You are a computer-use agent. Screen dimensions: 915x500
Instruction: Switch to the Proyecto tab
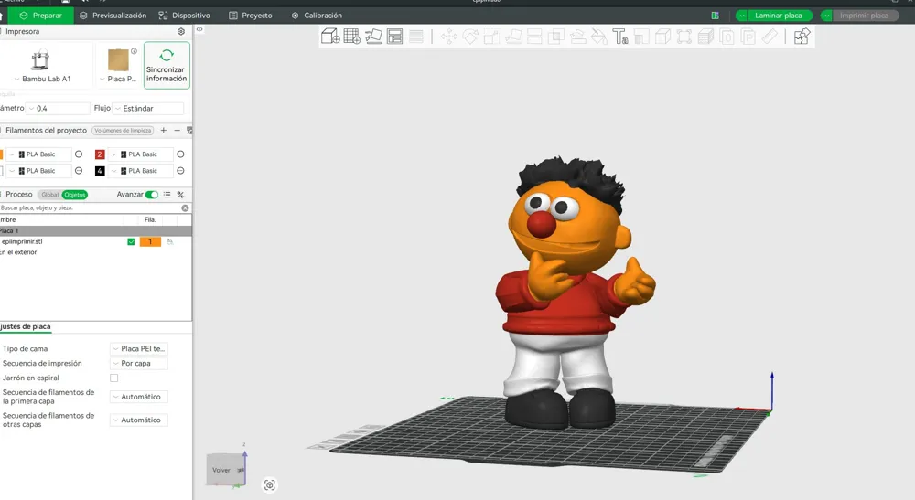tap(251, 16)
